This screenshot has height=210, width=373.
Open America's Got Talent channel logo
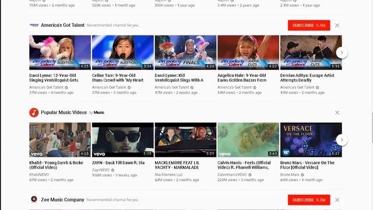[x=34, y=25]
